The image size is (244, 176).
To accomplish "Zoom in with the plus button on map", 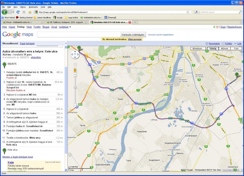I will (75, 75).
